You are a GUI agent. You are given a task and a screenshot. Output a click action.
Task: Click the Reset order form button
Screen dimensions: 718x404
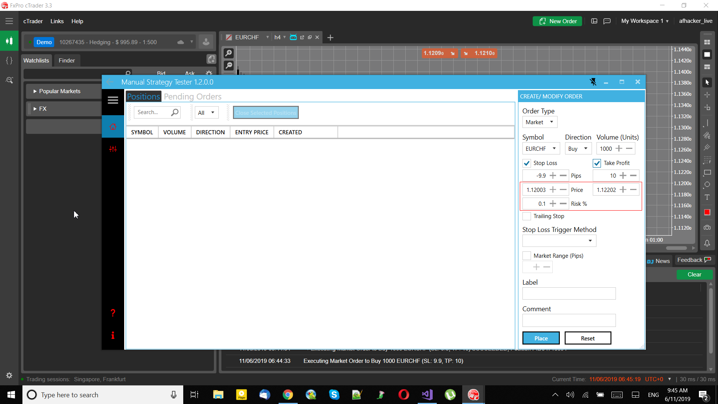(587, 338)
